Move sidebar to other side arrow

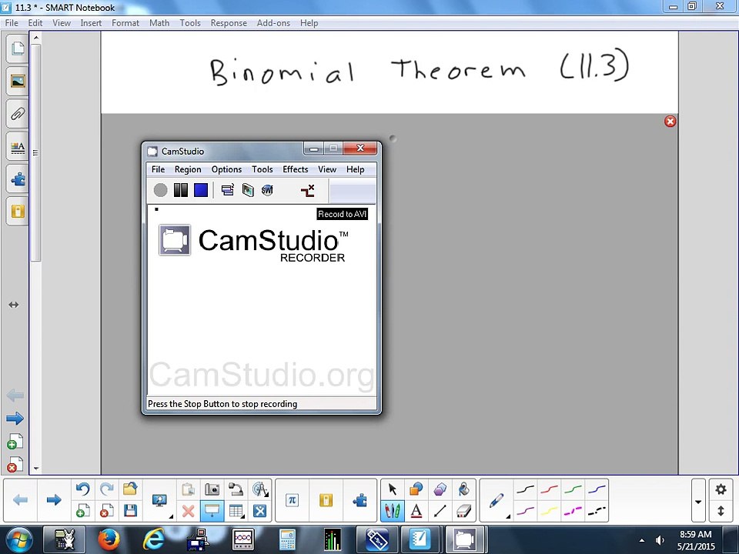(14, 305)
